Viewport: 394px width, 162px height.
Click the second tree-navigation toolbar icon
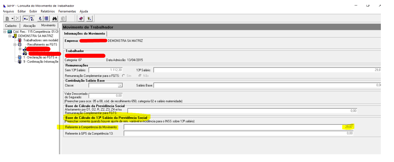[32, 18]
